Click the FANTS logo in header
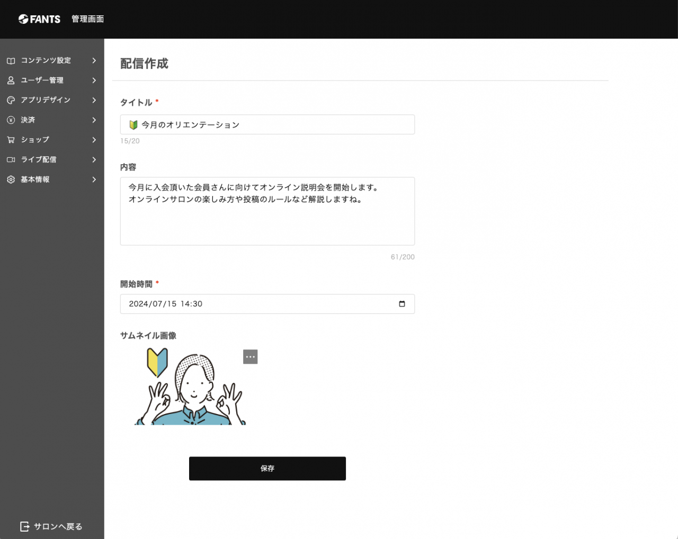The height and width of the screenshot is (539, 678). coord(39,19)
